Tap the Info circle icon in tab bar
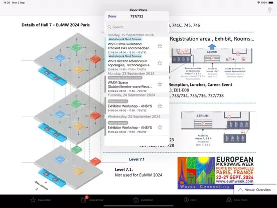This screenshot has width=277, height=208. (186, 200)
